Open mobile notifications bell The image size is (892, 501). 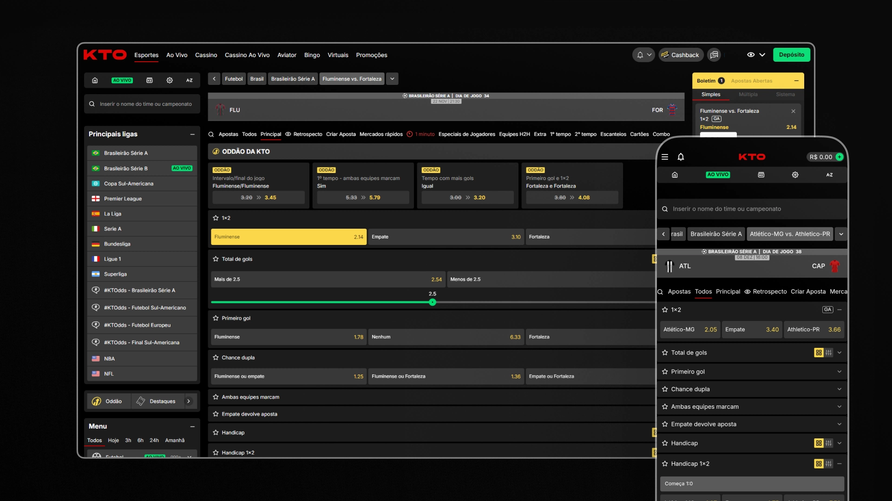point(681,157)
